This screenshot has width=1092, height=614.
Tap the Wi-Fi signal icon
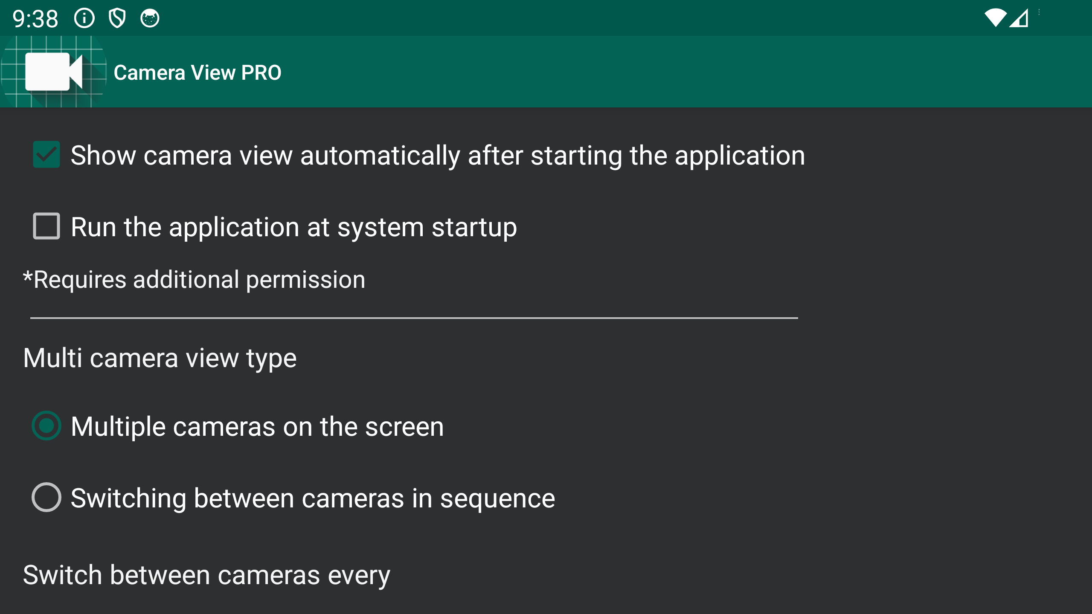point(995,18)
